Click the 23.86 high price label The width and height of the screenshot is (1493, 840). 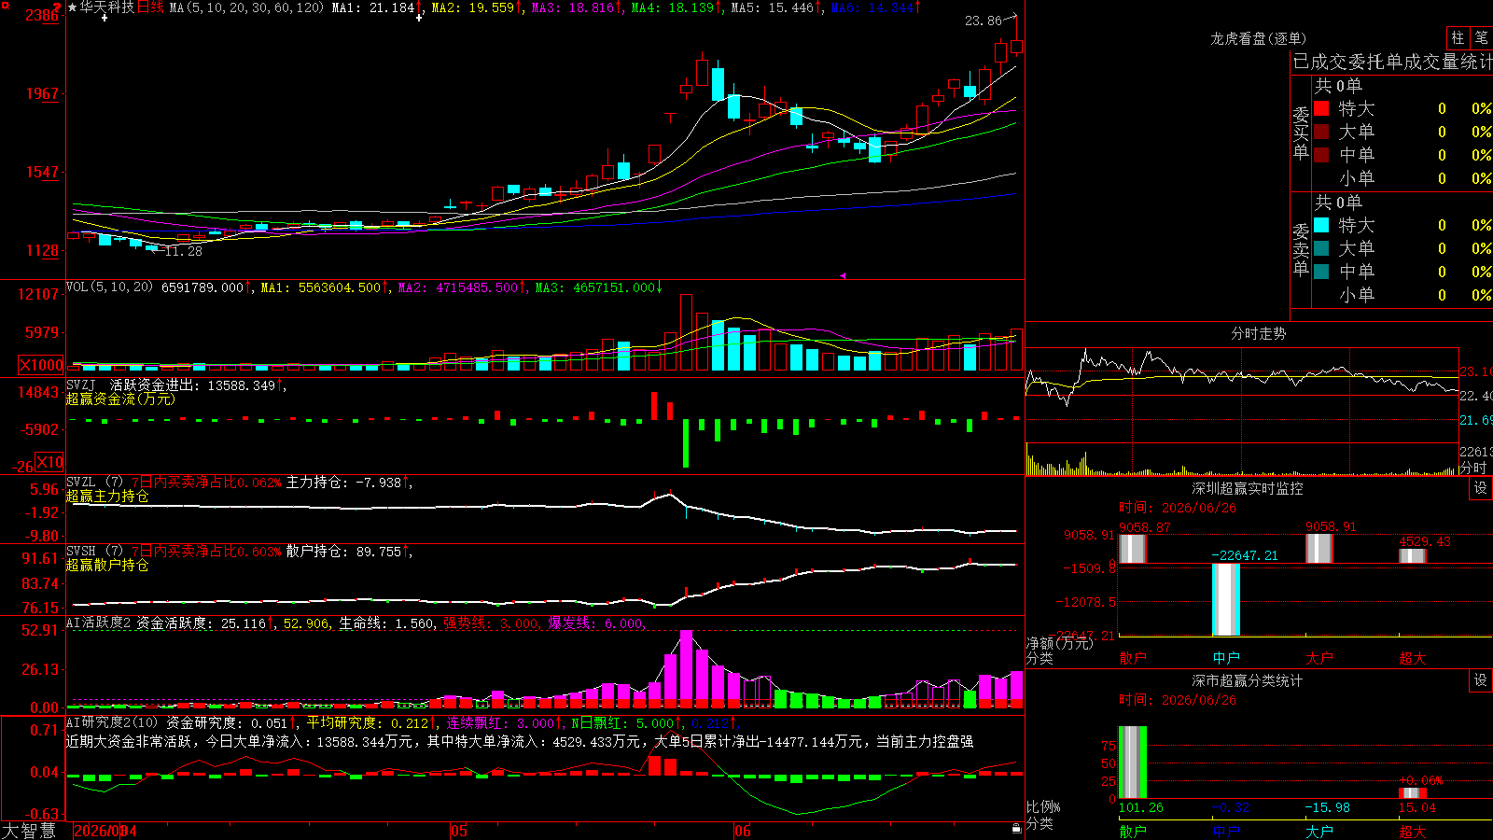point(984,21)
